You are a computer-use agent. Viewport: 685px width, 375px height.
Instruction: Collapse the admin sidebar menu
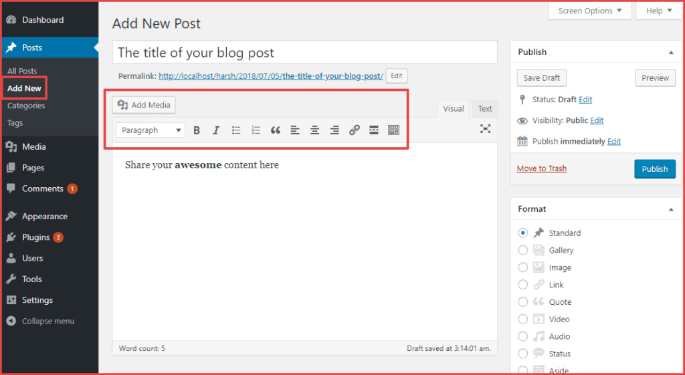coord(49,322)
